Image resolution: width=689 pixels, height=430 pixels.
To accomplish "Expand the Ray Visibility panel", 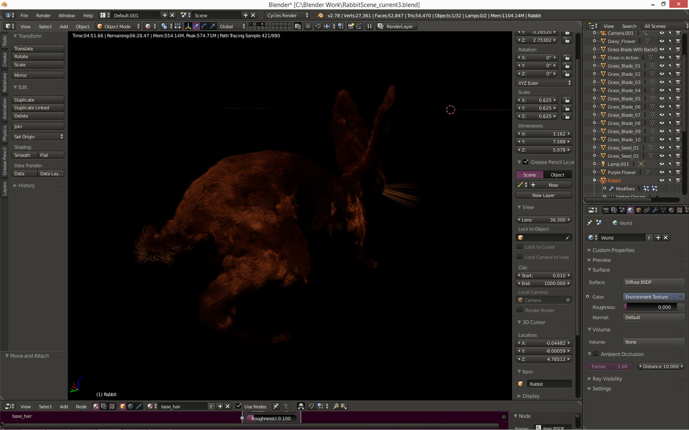I will [607, 379].
